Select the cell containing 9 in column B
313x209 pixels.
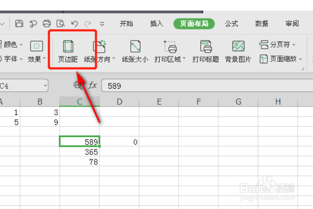[40, 122]
